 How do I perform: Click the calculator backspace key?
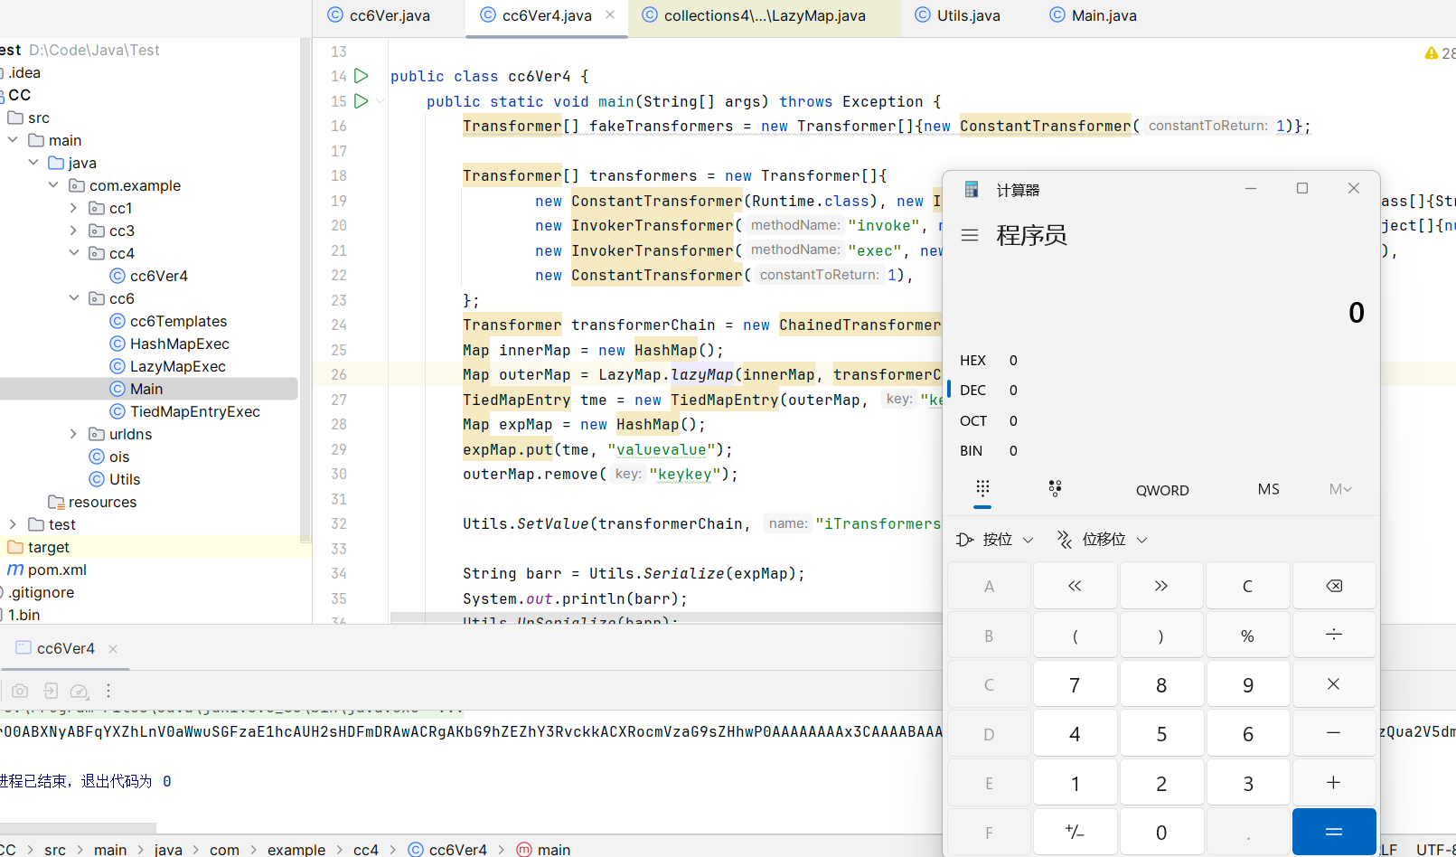(1334, 586)
